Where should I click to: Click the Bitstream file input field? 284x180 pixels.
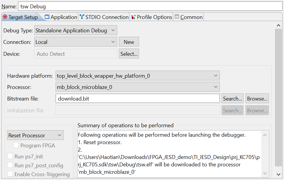pos(138,99)
